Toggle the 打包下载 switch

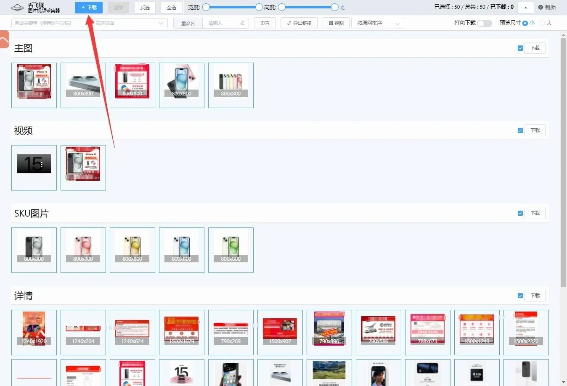[485, 24]
